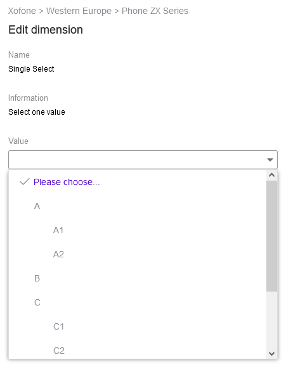Open the Phone ZX Series breadcrumb
Viewport: 286px width, 367px height.
click(x=155, y=11)
